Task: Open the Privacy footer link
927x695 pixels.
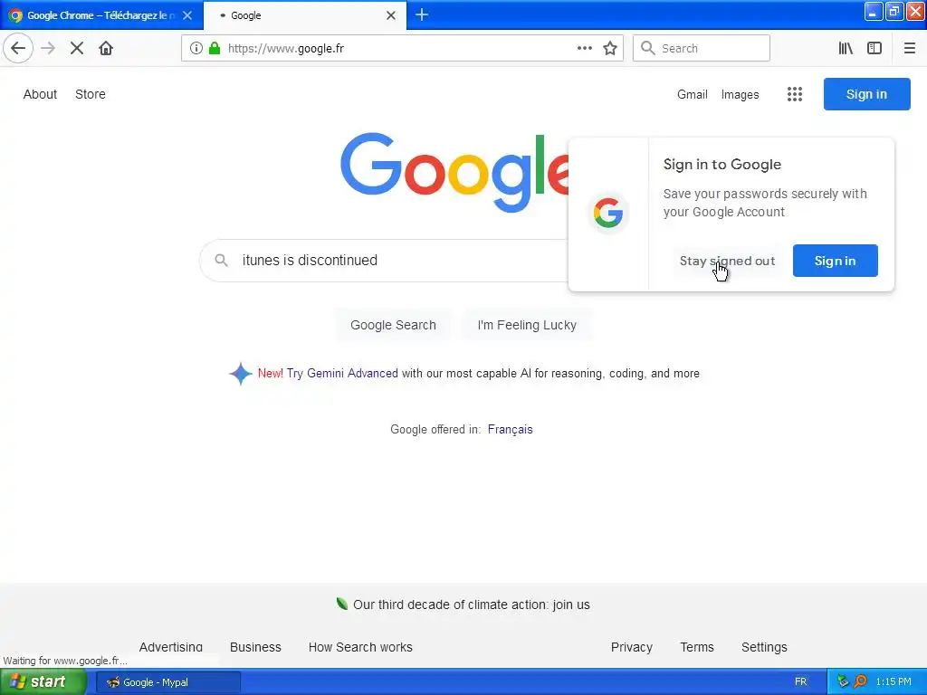Action: pos(631,647)
